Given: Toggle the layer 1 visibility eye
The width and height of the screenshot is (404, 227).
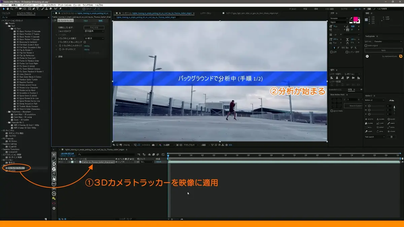Looking at the screenshot, I should 60,162.
